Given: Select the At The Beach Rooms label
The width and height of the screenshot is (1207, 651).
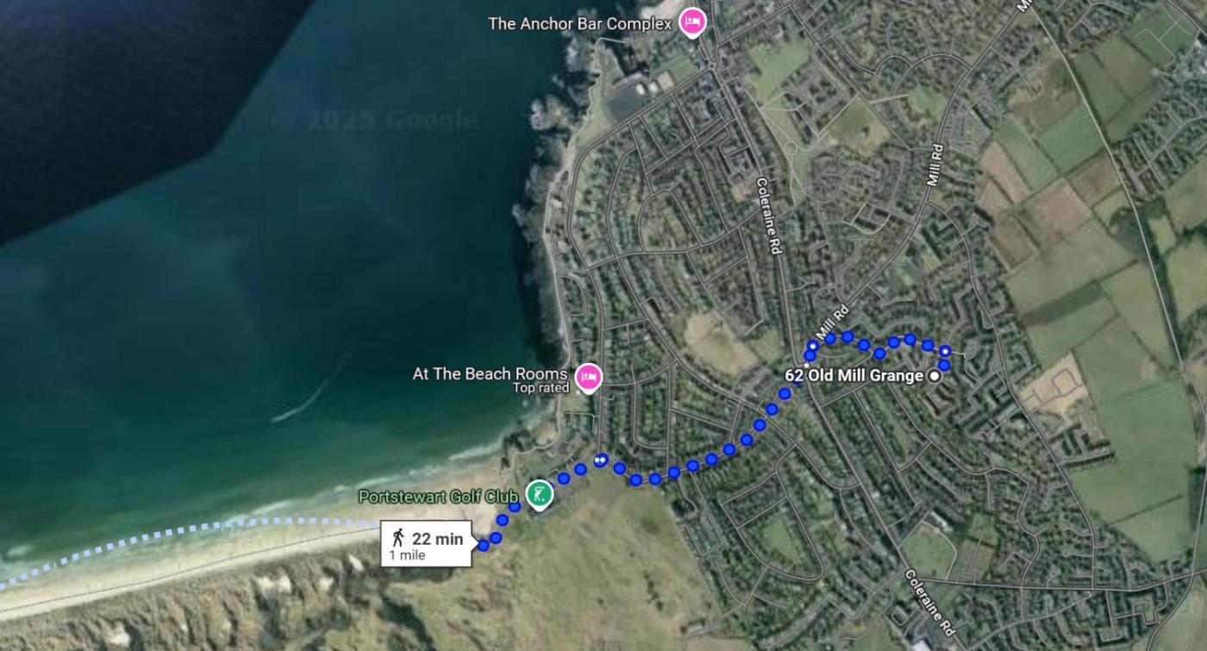Looking at the screenshot, I should 490,373.
